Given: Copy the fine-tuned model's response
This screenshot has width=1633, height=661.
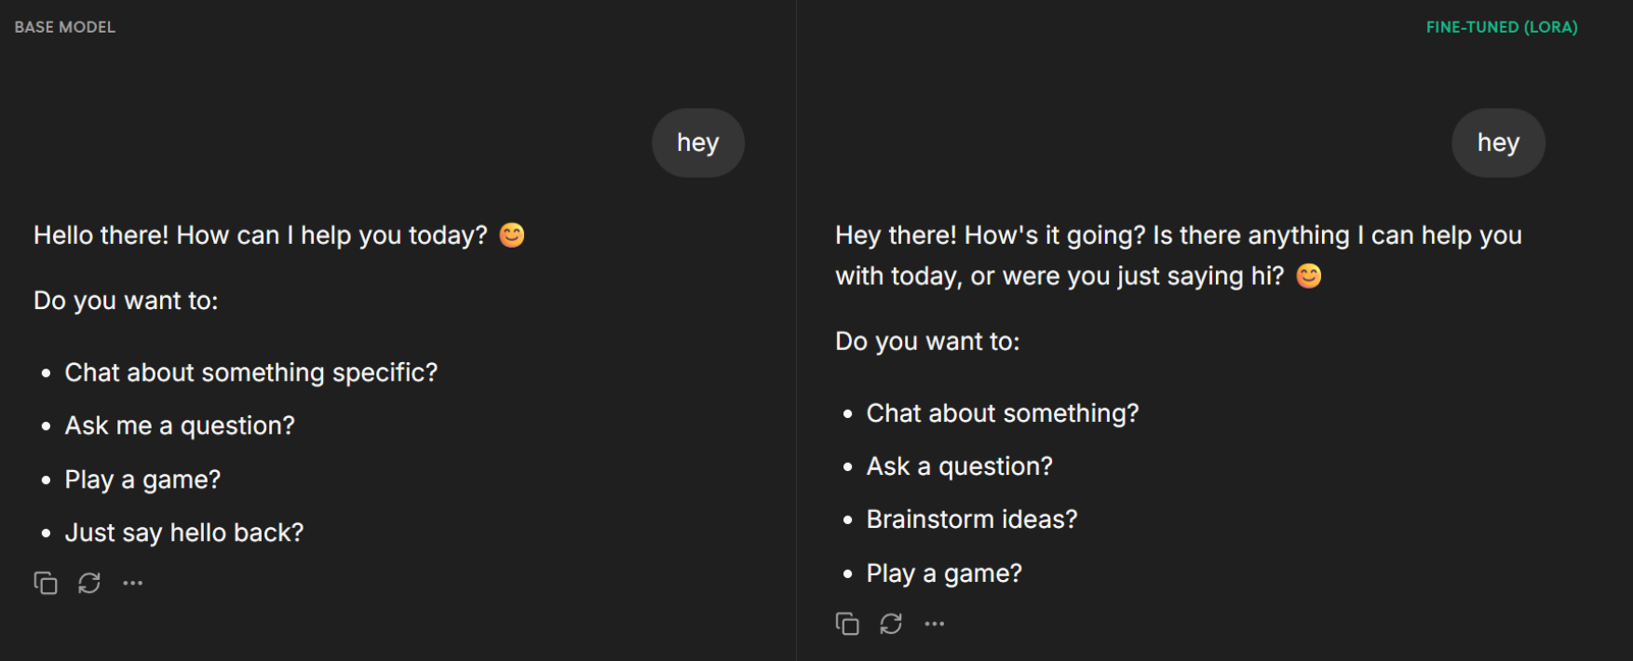Looking at the screenshot, I should pyautogui.click(x=847, y=624).
